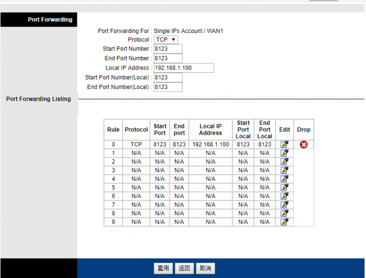Click the Rule column header
366x278 pixels.
tap(113, 130)
